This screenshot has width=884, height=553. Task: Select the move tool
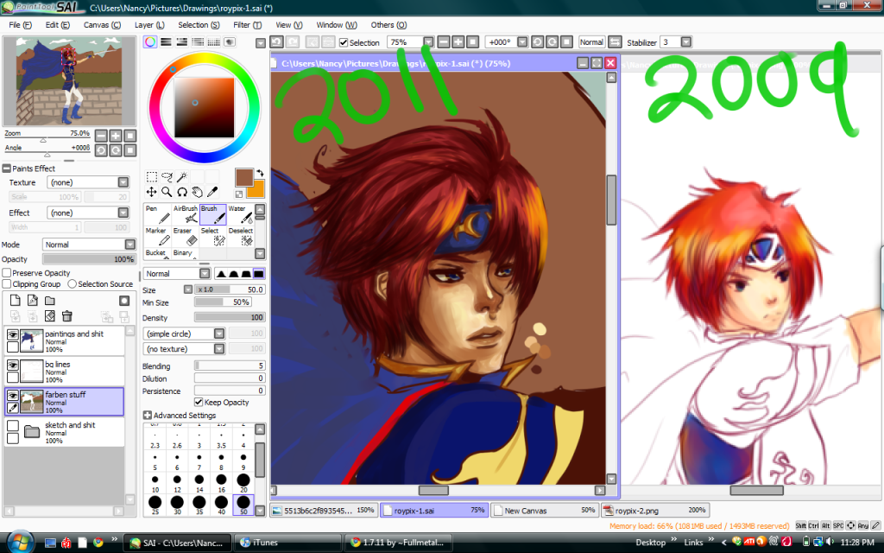[152, 193]
